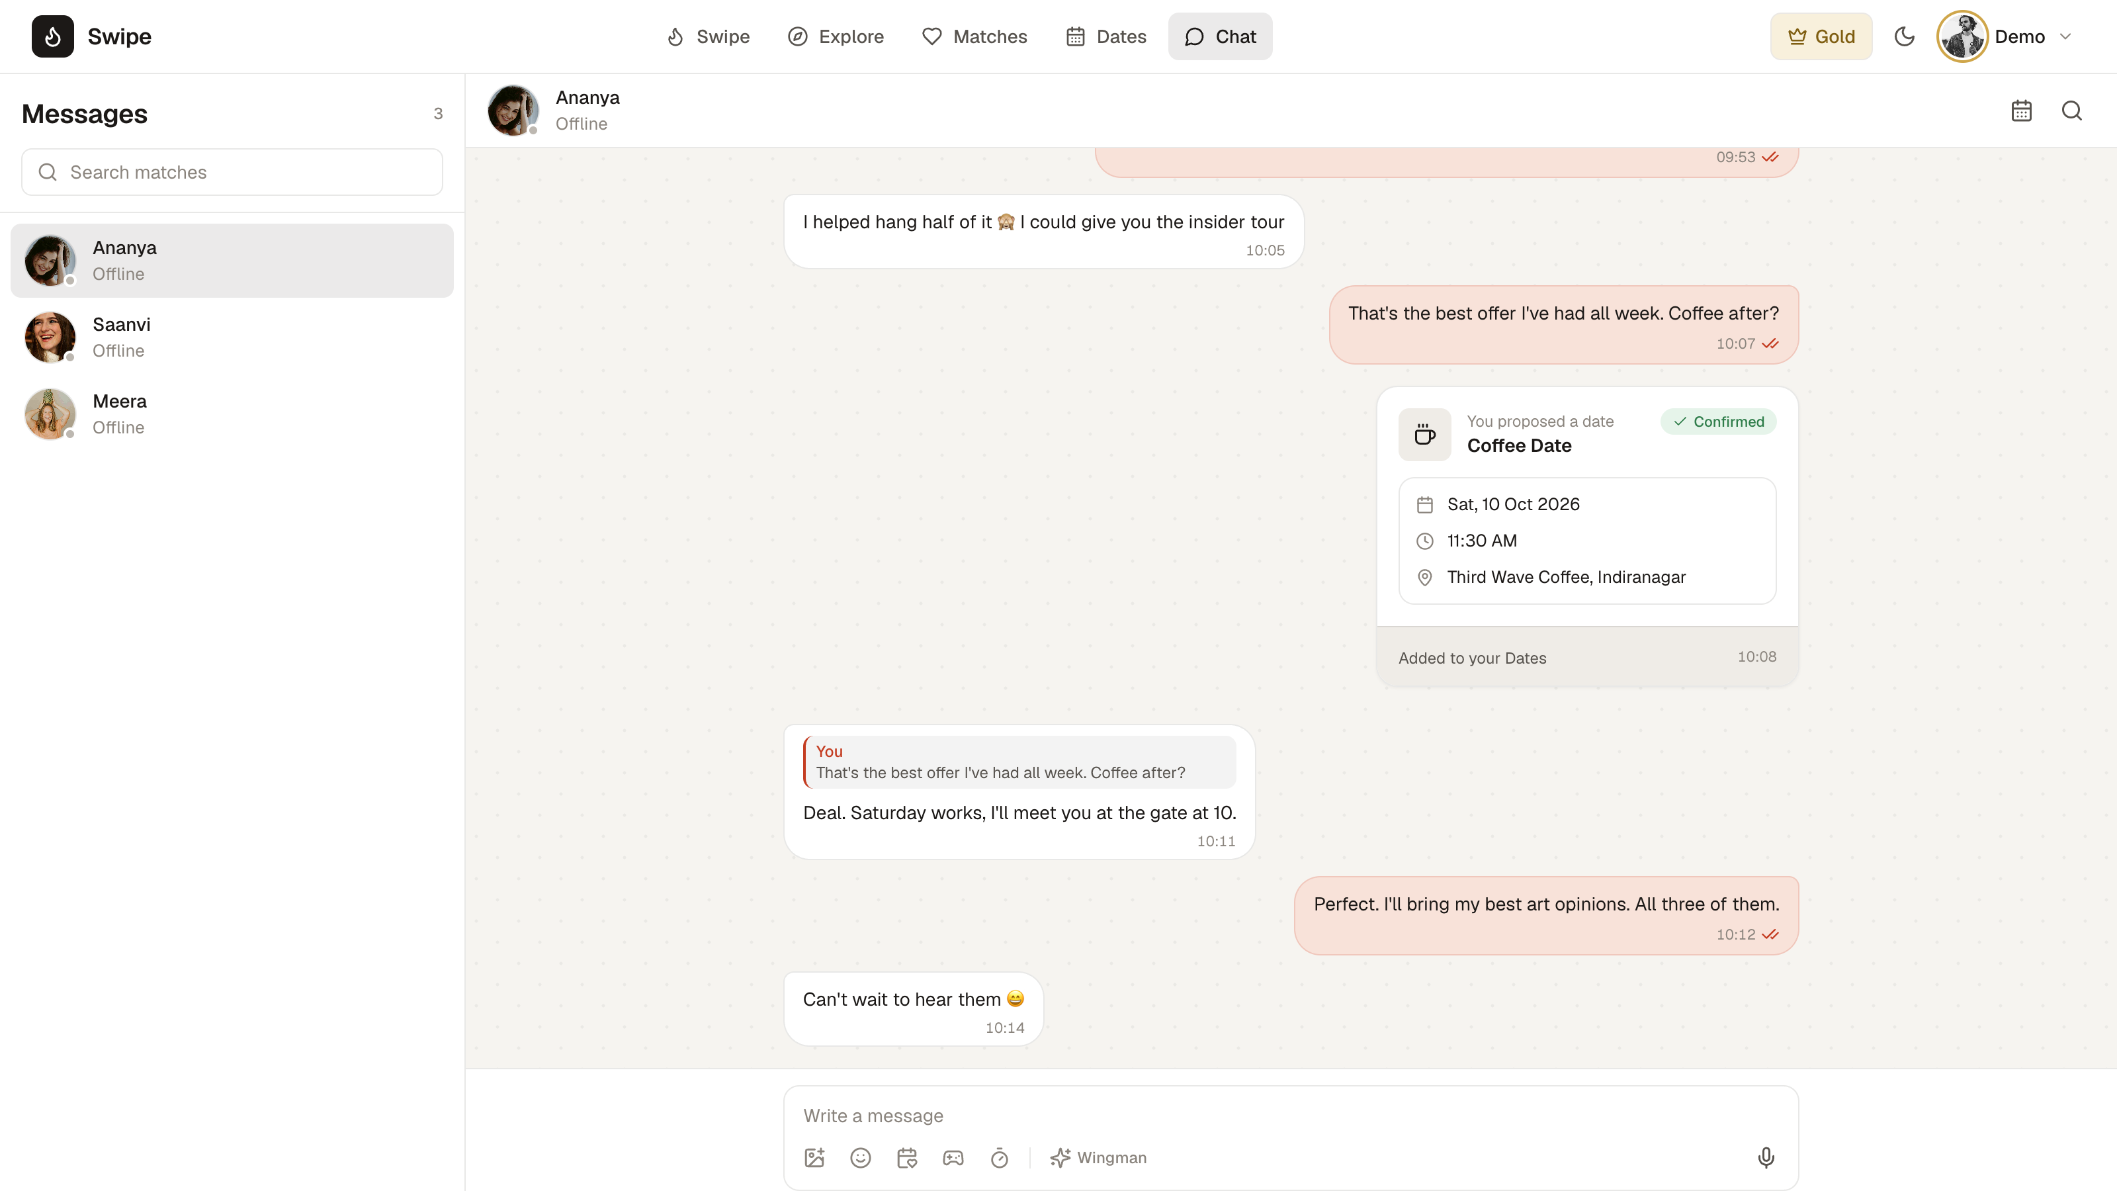Open conversation with Ananya in sidebar

(x=232, y=261)
